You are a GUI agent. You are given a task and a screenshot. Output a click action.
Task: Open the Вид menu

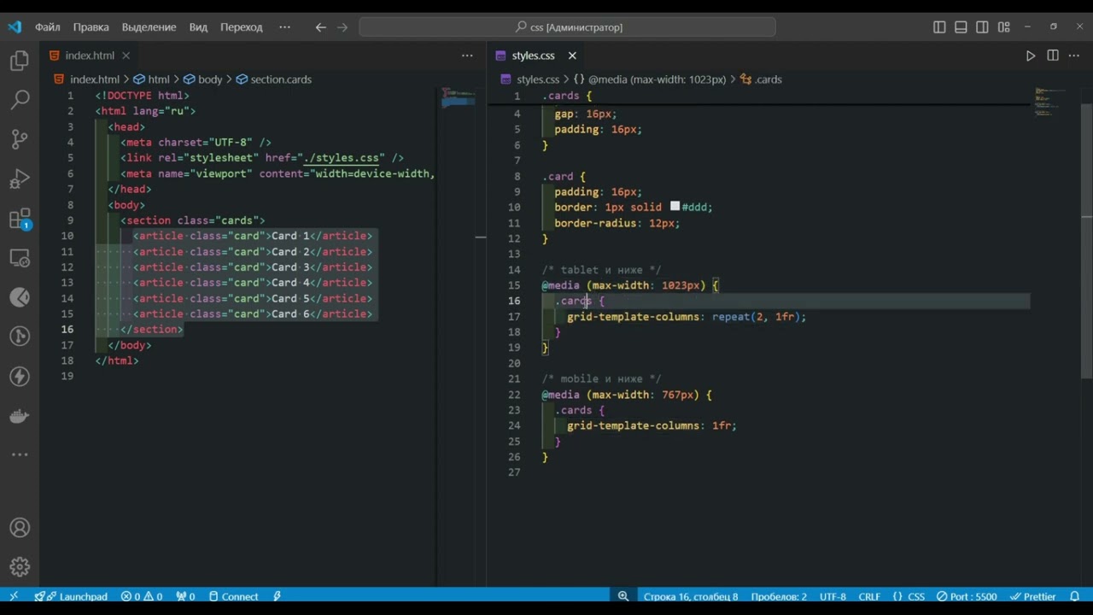point(198,27)
